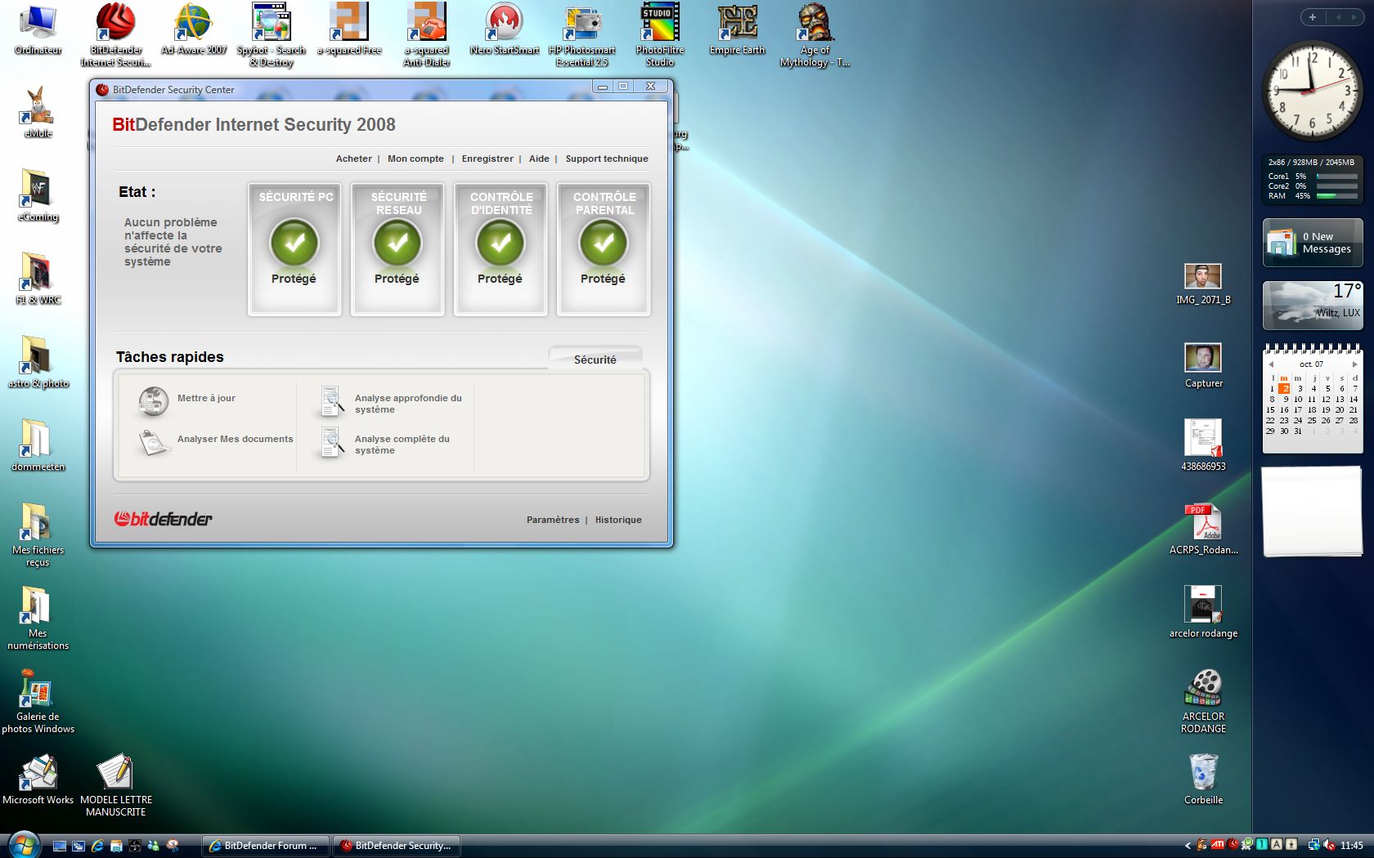Select the F1 & WRC folder shortcut
Image resolution: width=1374 pixels, height=858 pixels.
[x=38, y=279]
